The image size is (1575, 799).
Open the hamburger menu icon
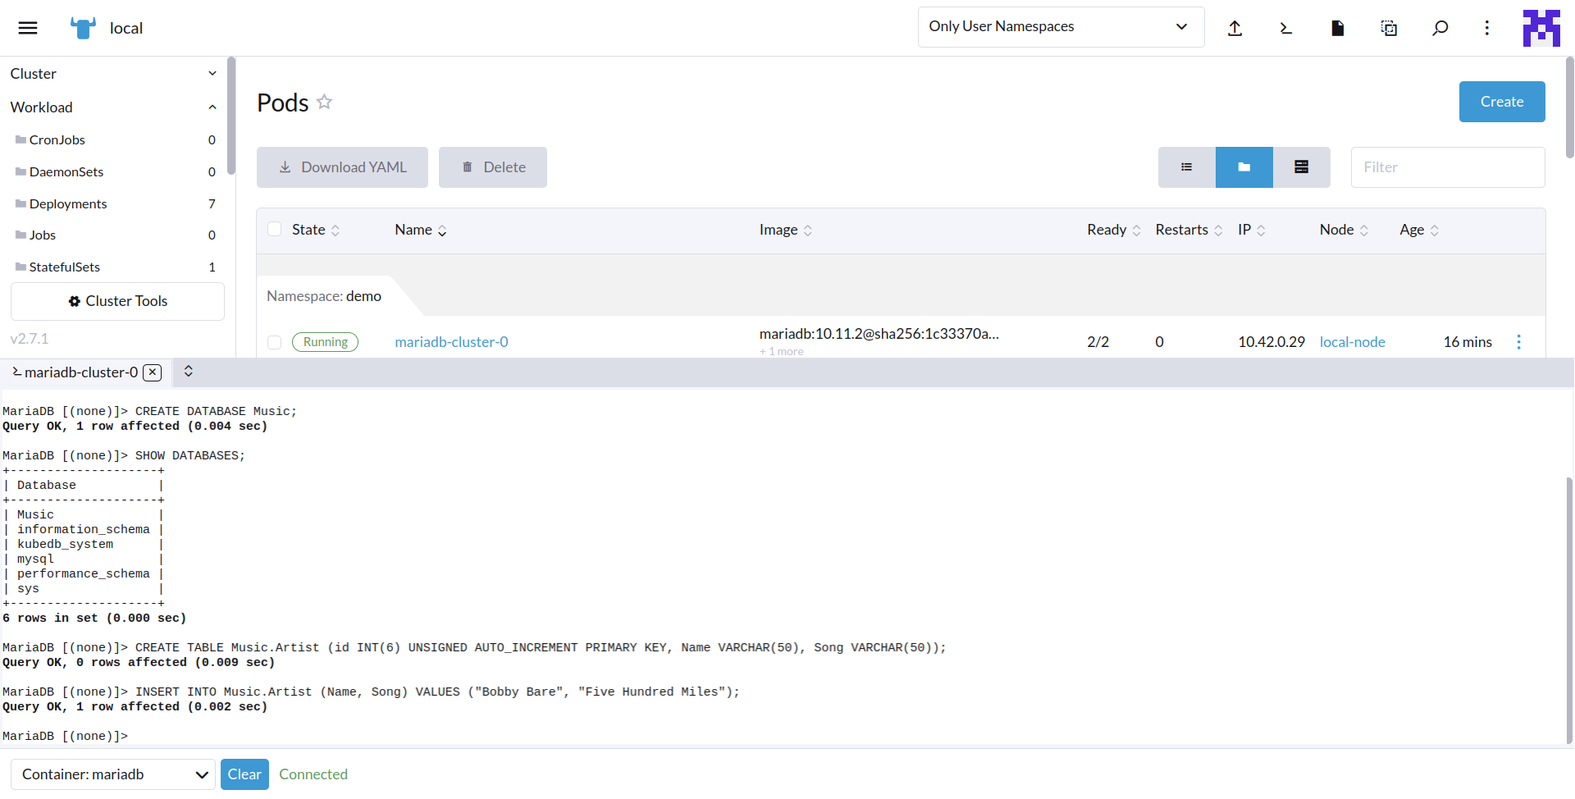tap(27, 27)
